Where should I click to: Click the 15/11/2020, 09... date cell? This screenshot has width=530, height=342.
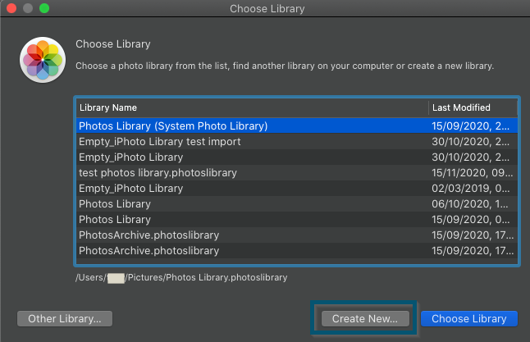click(x=473, y=173)
